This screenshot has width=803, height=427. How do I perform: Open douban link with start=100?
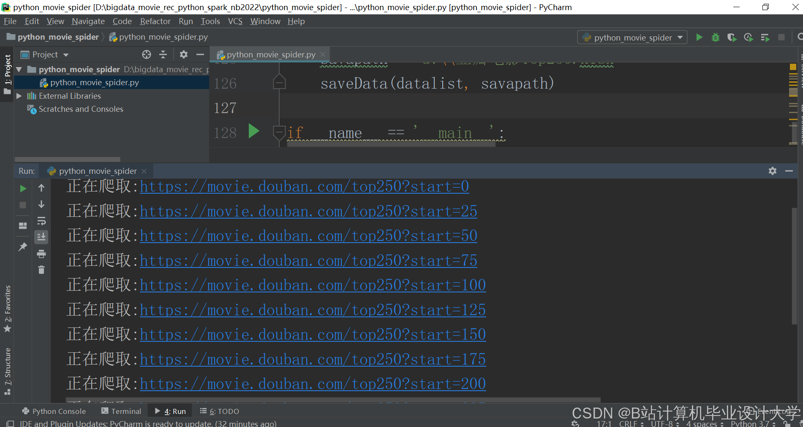[313, 285]
